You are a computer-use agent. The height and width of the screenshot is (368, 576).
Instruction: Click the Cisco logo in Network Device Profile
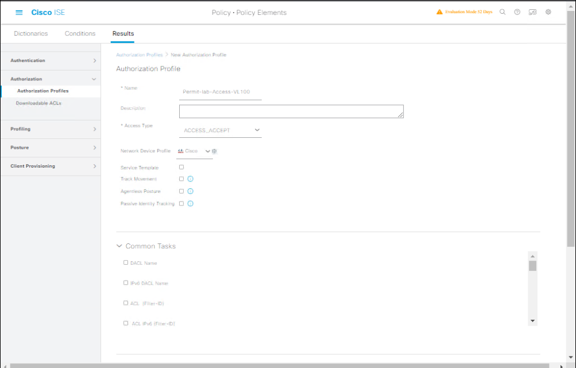tap(180, 151)
